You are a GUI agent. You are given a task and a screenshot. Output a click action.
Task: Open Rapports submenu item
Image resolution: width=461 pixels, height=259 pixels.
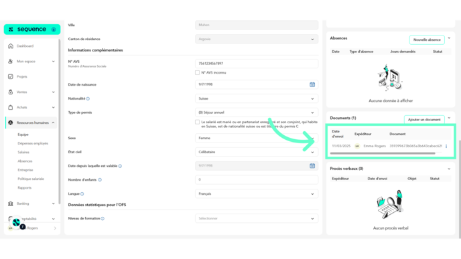[x=24, y=187]
